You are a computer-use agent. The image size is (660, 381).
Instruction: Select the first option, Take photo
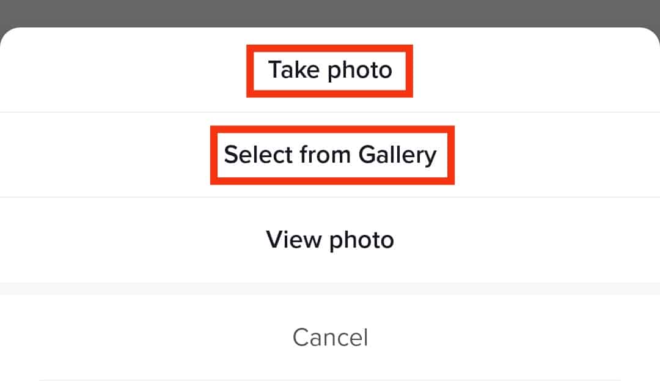pos(330,70)
